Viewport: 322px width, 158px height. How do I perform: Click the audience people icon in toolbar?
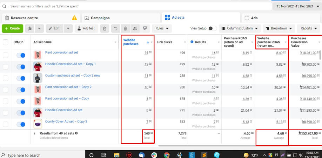click(135, 28)
